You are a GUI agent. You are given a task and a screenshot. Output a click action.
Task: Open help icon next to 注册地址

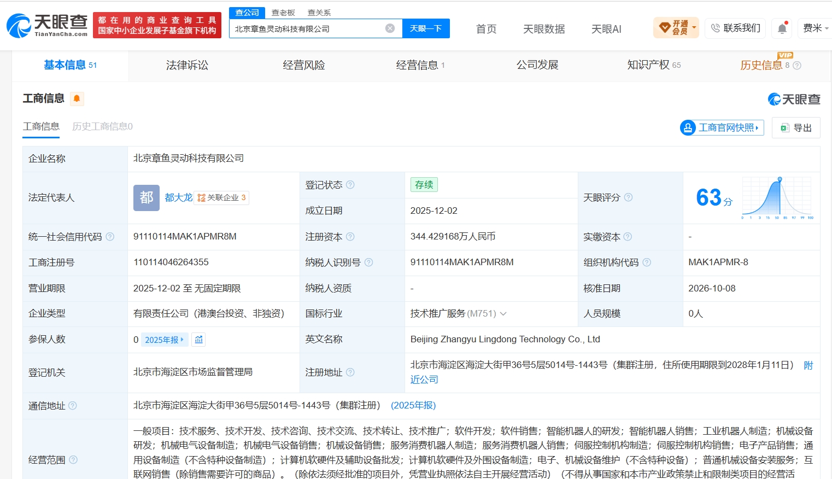tap(350, 372)
